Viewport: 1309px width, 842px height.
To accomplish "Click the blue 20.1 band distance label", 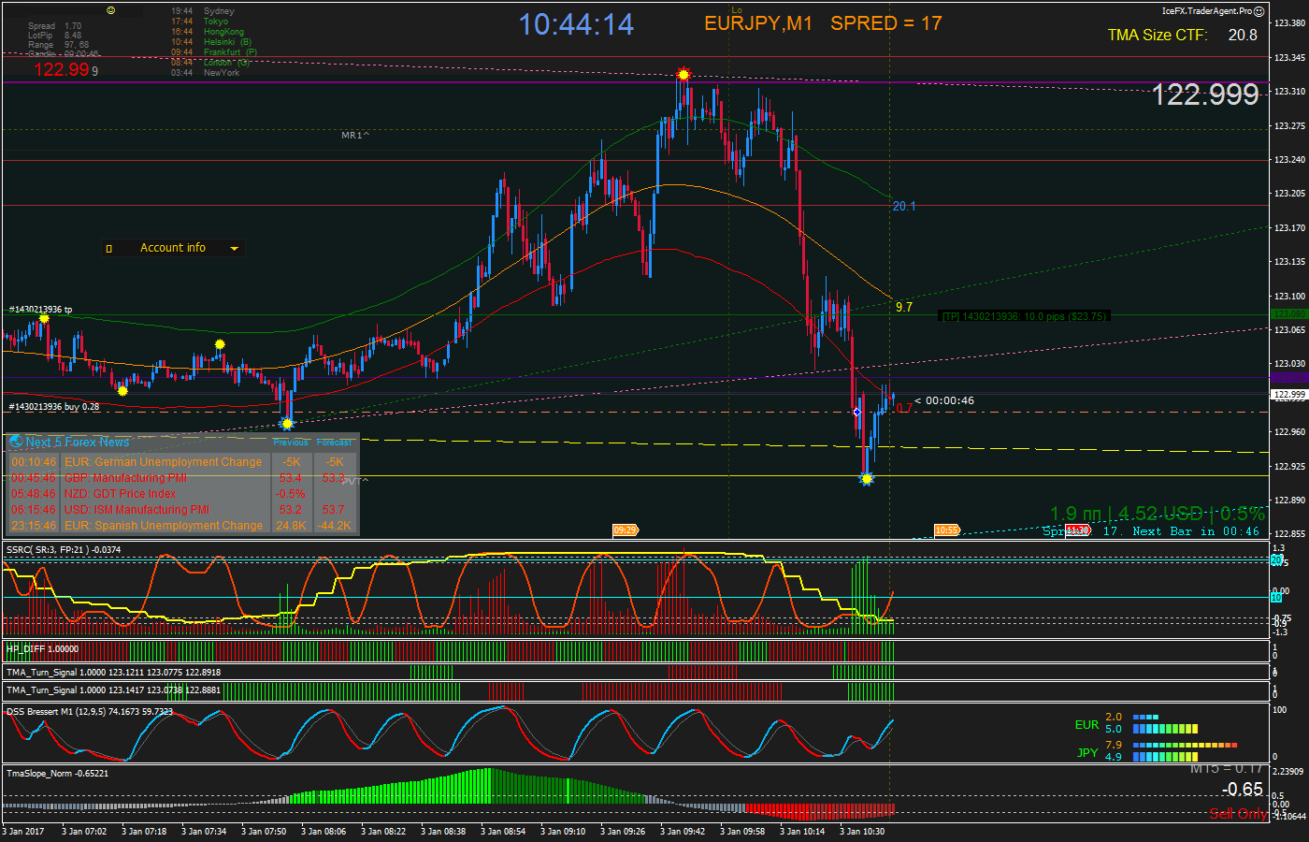I will click(904, 207).
